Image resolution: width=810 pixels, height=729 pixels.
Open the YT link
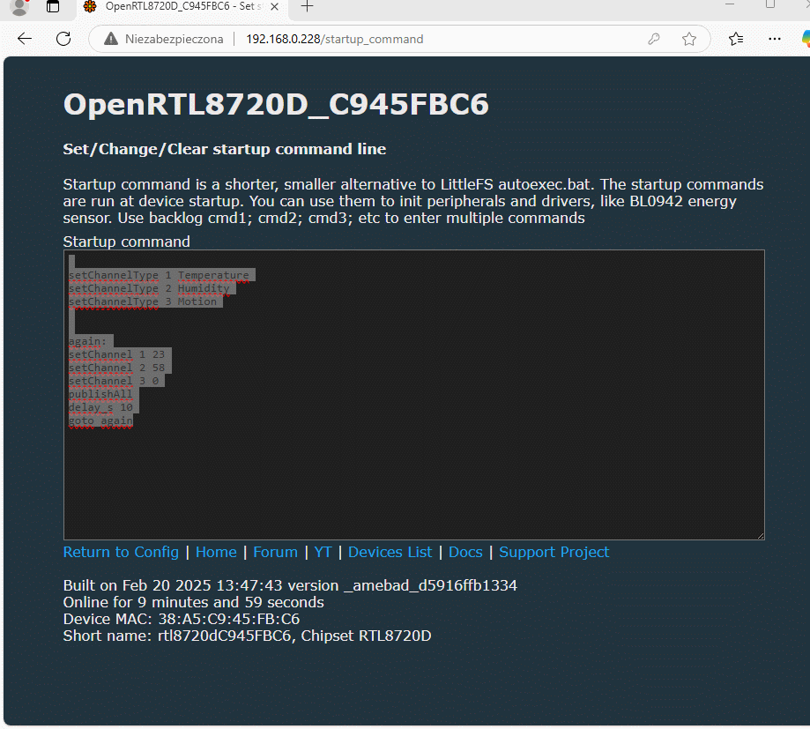pos(323,553)
